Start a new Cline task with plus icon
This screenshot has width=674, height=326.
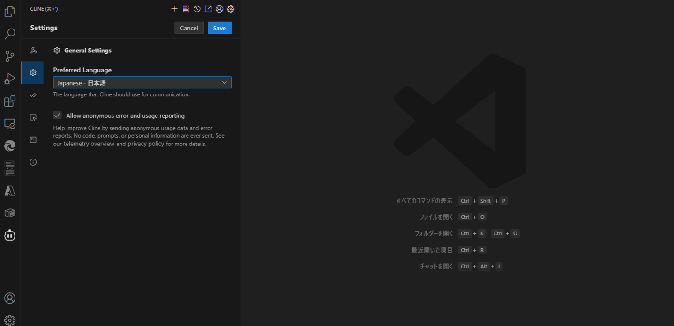[174, 9]
